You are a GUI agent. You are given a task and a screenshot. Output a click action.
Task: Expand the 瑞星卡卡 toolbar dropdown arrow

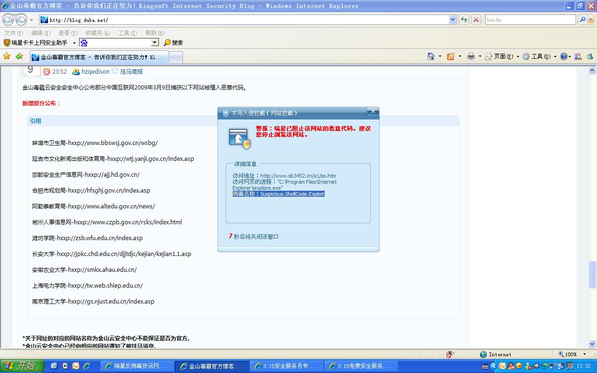[x=74, y=42]
